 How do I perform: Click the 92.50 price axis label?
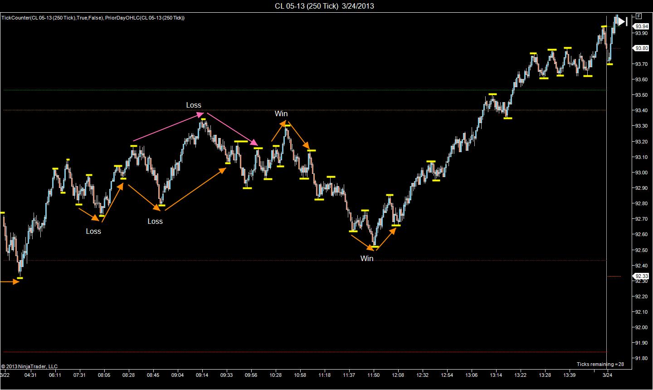pyautogui.click(x=641, y=250)
